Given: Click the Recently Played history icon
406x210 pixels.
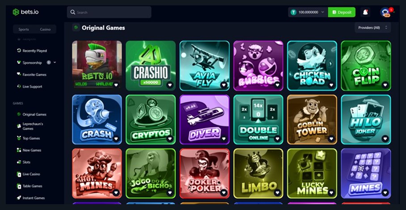Looking at the screenshot, I should (19, 51).
